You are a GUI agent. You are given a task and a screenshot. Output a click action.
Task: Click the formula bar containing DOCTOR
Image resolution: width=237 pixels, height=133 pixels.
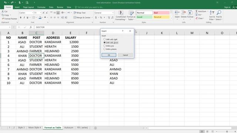[136, 27]
